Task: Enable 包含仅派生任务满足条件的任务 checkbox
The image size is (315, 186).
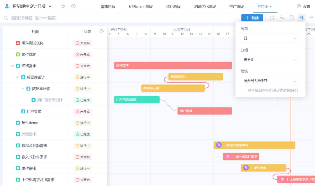Action: 243,90
